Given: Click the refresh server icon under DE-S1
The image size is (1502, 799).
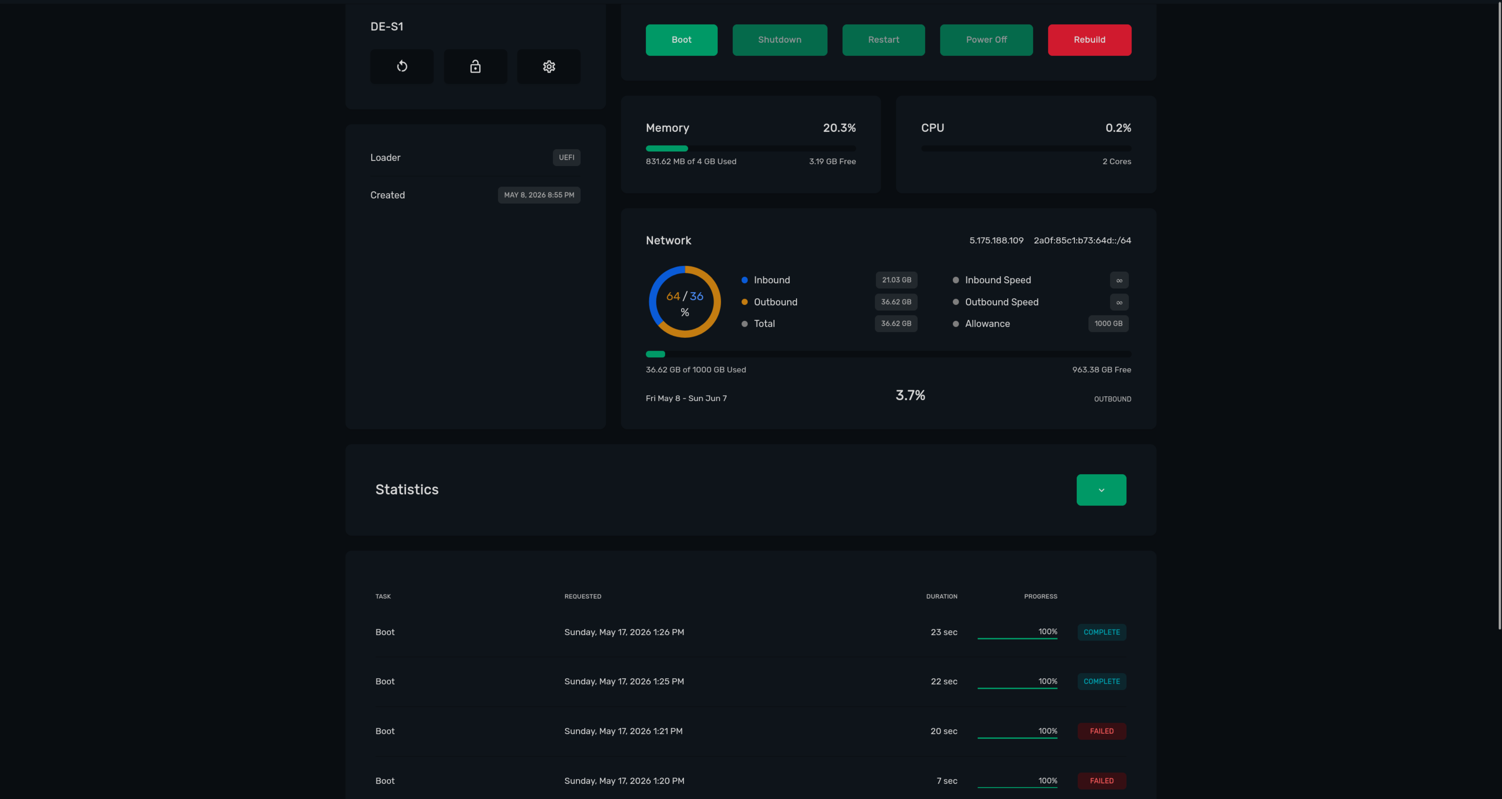Looking at the screenshot, I should [402, 66].
